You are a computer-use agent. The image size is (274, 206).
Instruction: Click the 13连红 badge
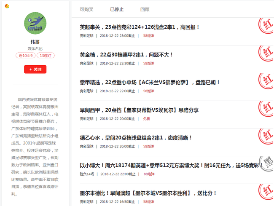coord(46,56)
